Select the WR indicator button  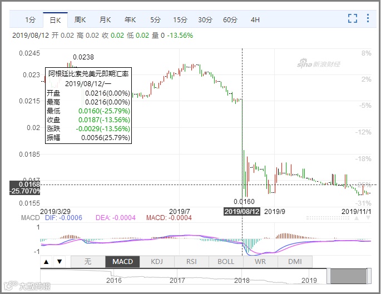point(260,262)
